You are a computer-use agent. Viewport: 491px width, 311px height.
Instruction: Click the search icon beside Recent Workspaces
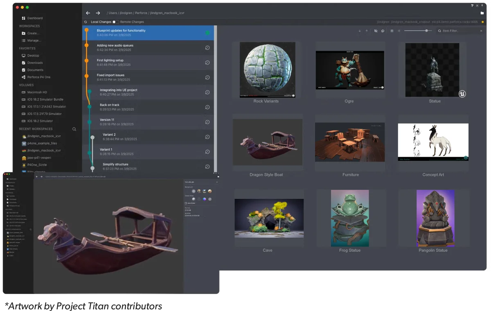coord(74,129)
